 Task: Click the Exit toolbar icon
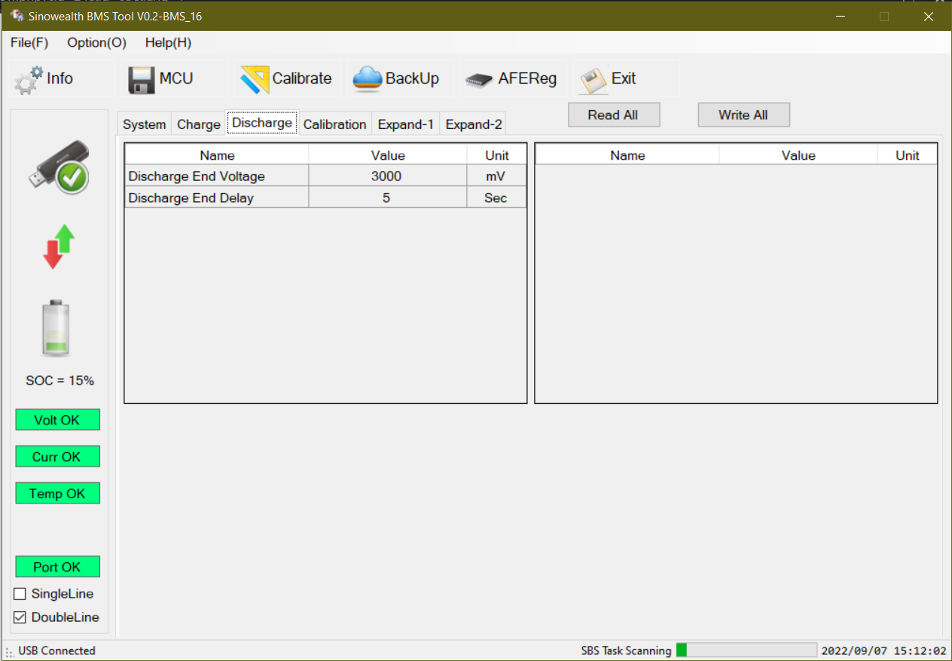[593, 79]
